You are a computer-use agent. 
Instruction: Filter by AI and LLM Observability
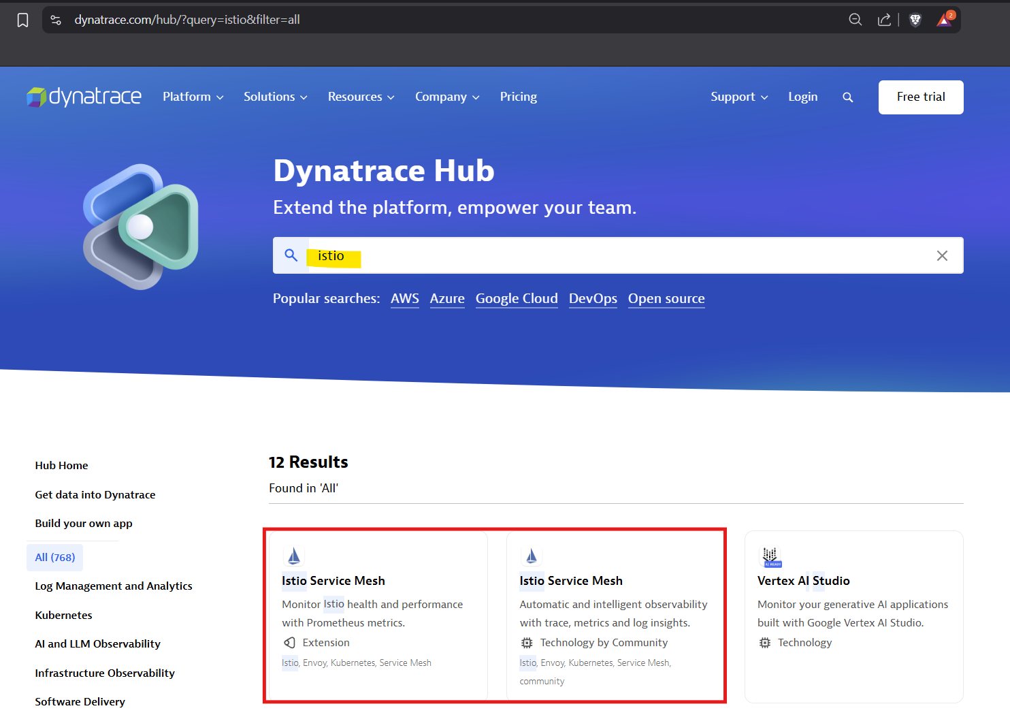[98, 643]
